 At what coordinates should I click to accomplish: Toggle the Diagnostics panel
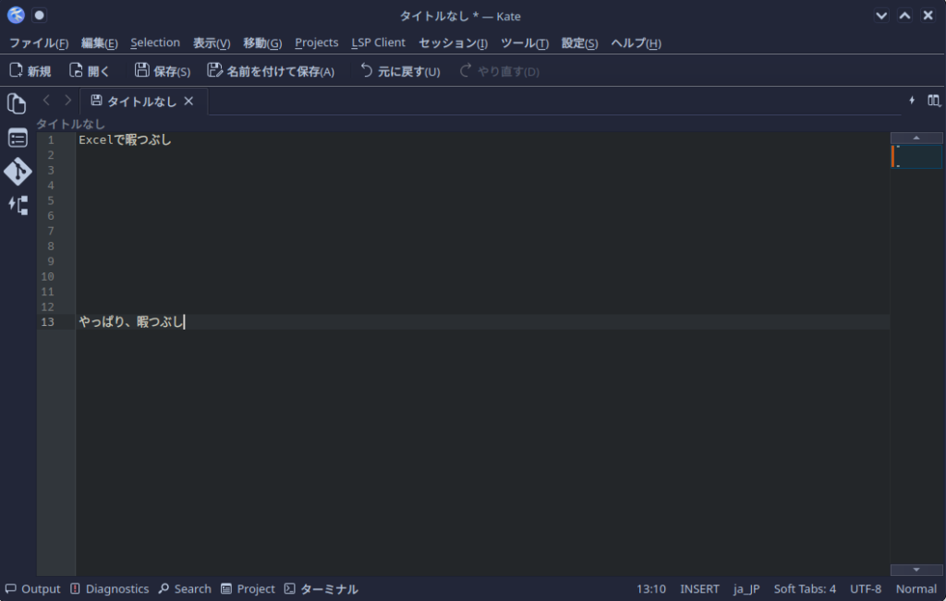(109, 589)
